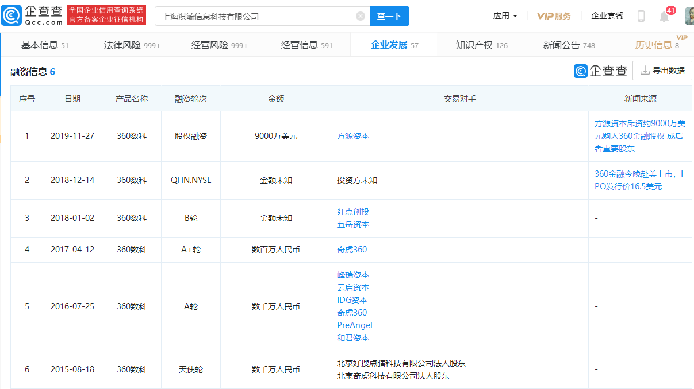This screenshot has height=389, width=694.
Task: Click the date 2016-07-25 cell
Action: (x=72, y=306)
